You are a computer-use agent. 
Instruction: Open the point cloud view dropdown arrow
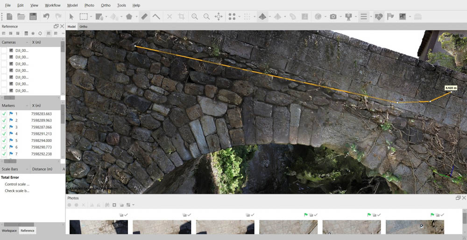point(239,17)
